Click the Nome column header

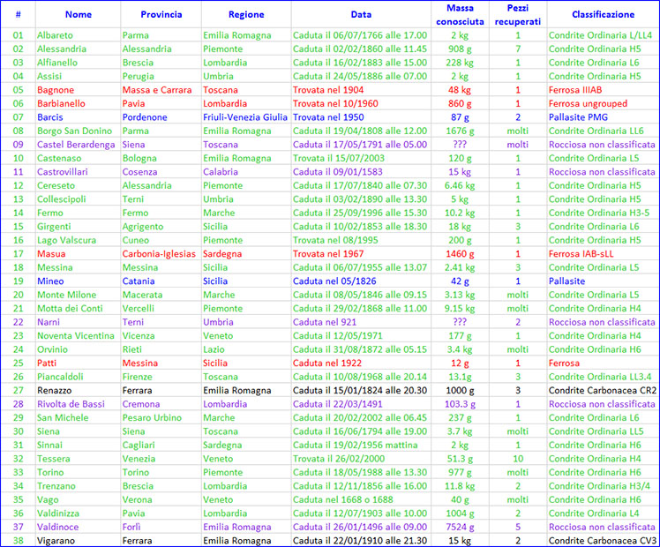pos(78,15)
